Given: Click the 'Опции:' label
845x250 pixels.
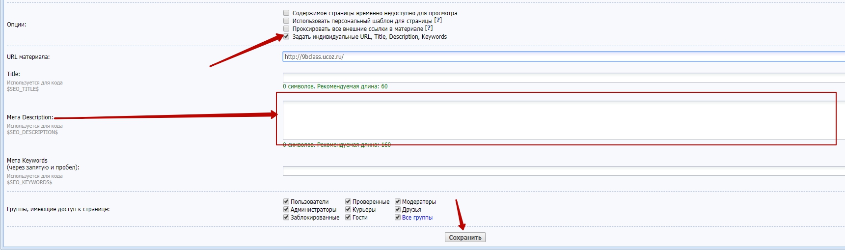Looking at the screenshot, I should pyautogui.click(x=17, y=25).
